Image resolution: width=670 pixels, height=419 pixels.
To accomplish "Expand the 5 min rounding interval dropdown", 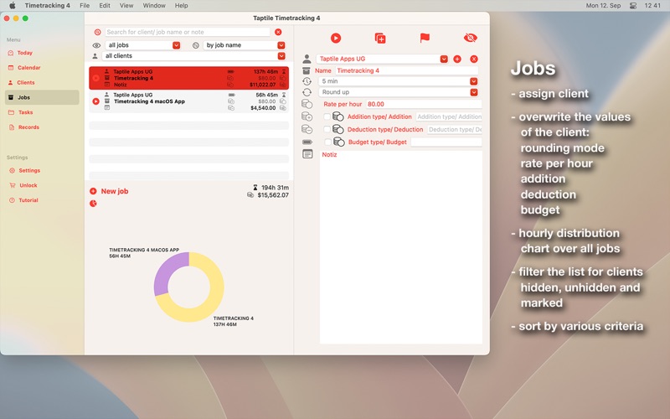I will click(x=473, y=81).
